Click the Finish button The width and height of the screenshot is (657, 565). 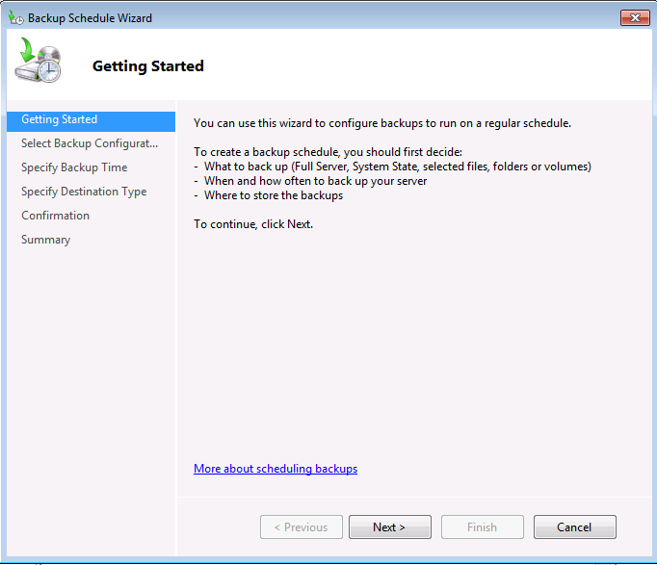coord(482,527)
